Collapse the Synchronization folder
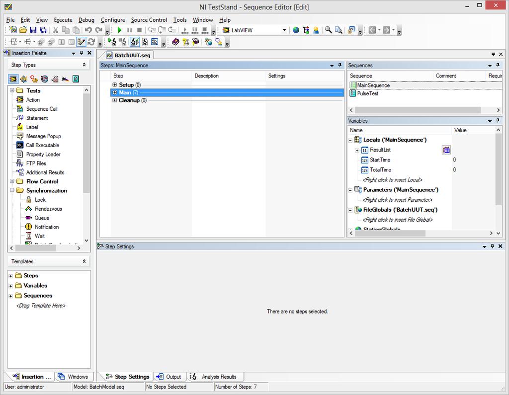The image size is (509, 395). 12,190
